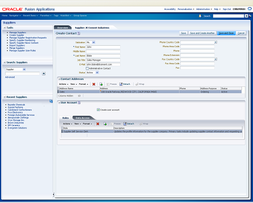The image size is (253, 203).
Task: Open the Phone Country Code dropdown
Action: click(x=215, y=42)
